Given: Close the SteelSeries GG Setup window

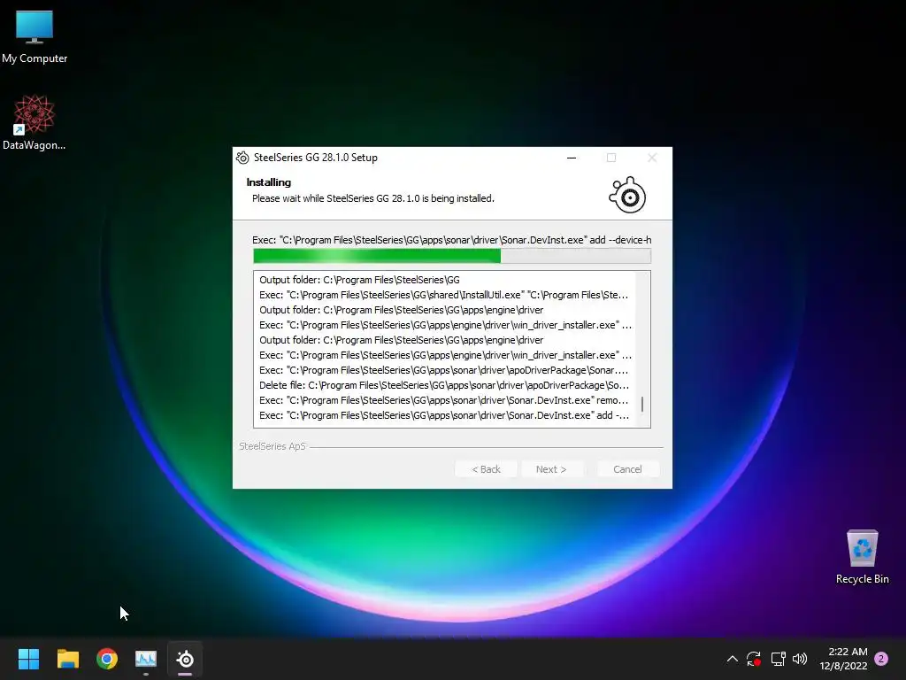Looking at the screenshot, I should 652,158.
